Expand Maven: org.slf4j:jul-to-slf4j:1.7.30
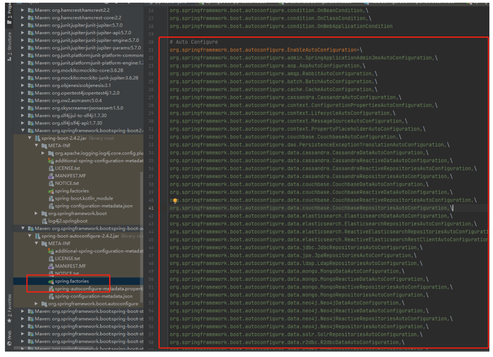Screen dimensions: 493x357 pos(23,116)
